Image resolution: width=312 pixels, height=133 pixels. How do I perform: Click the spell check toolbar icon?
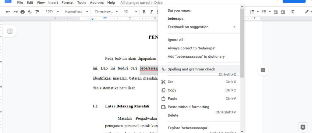click(x=30, y=12)
